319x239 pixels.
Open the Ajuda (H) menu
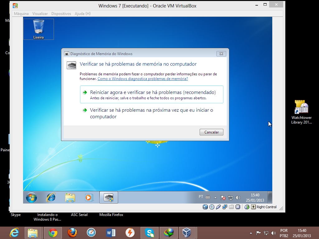point(83,14)
